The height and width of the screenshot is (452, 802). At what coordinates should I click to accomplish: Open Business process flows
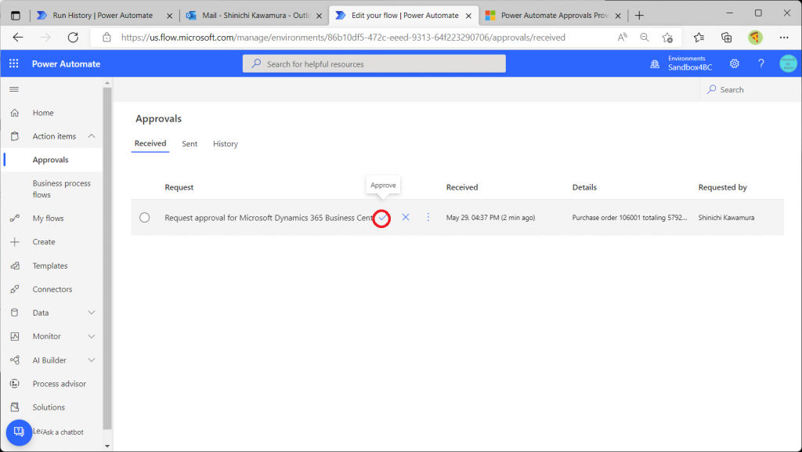coord(61,189)
